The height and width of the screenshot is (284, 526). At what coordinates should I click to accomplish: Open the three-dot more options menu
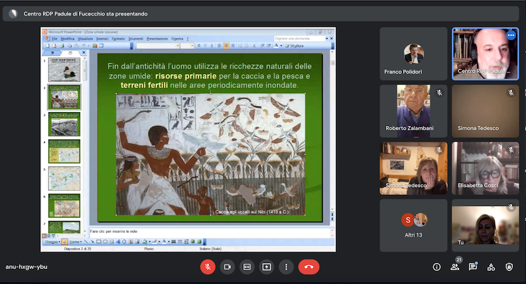point(286,267)
